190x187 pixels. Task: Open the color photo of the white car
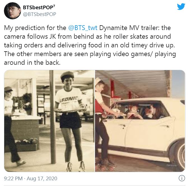[140, 121]
